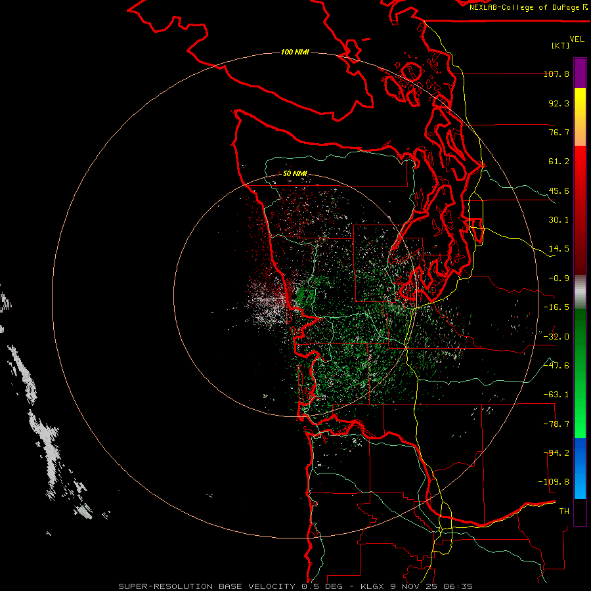Click the -78.7 velocity scale value
The width and height of the screenshot is (591, 591).
coord(556,424)
